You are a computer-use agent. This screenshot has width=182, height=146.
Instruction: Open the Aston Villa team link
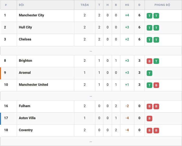point(27,118)
